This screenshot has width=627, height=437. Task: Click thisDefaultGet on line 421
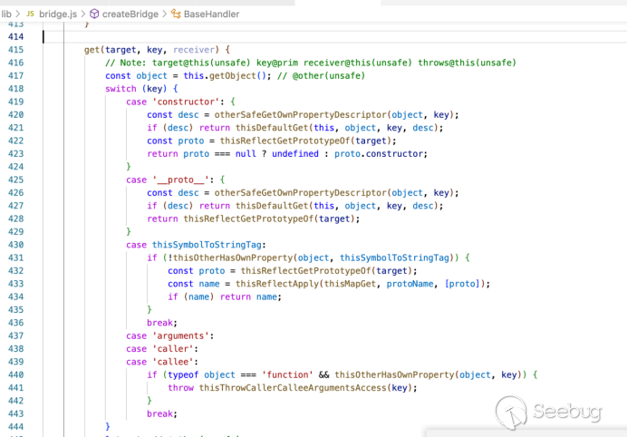click(x=272, y=128)
